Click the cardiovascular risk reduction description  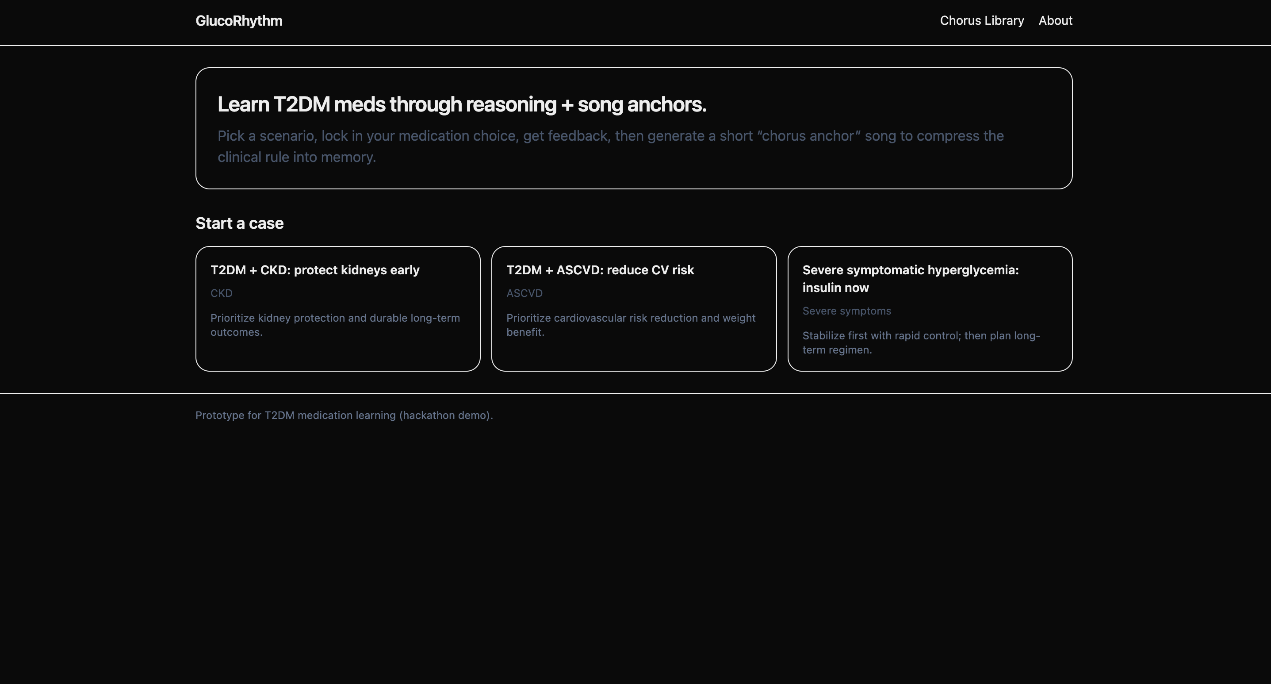click(631, 325)
